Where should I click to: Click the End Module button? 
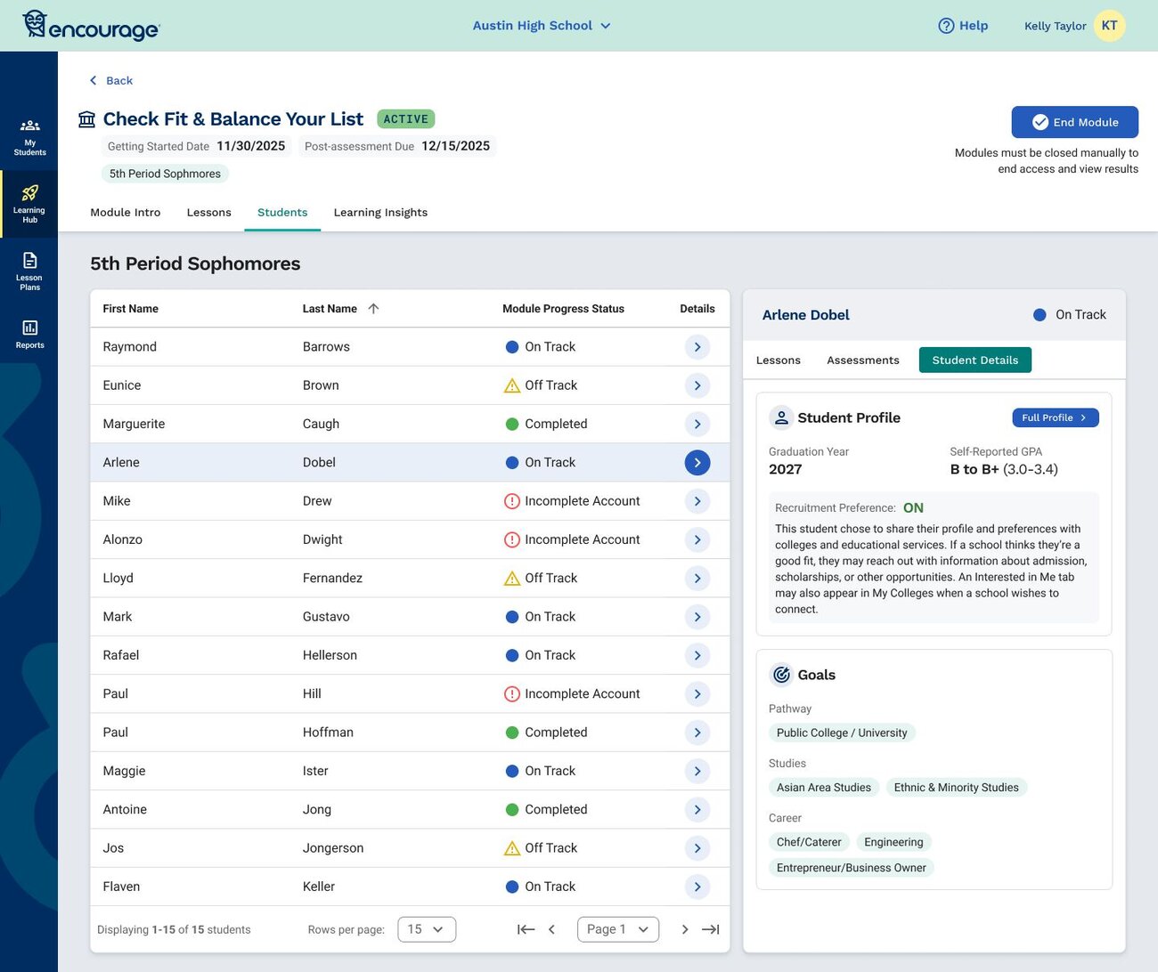(1074, 123)
